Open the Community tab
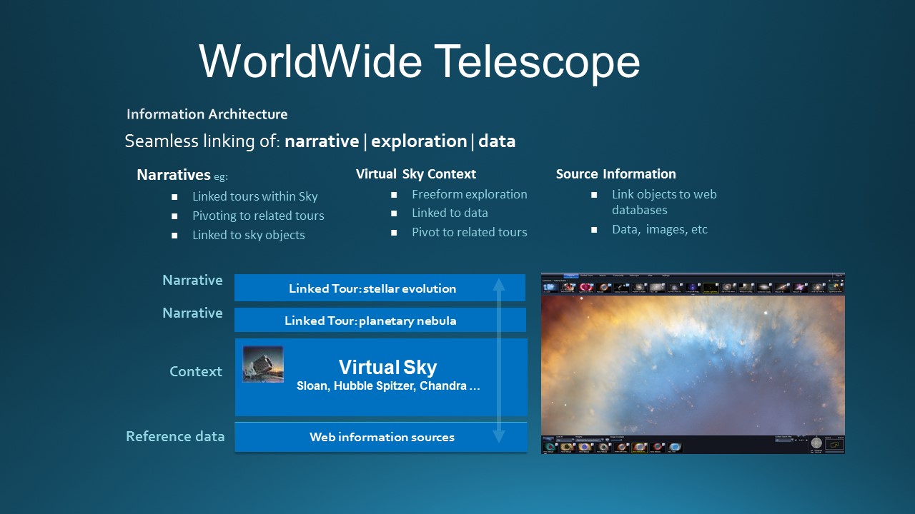Viewport: 915px width, 514px height. pyautogui.click(x=618, y=276)
